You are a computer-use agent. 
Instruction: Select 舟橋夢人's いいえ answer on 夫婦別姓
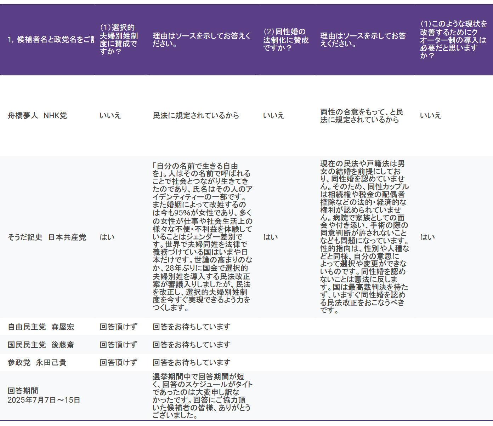[x=110, y=116]
